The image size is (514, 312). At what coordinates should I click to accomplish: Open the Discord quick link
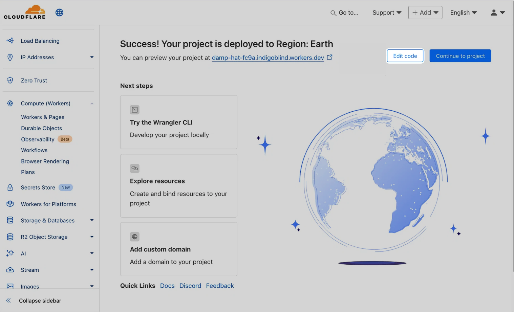coord(190,286)
